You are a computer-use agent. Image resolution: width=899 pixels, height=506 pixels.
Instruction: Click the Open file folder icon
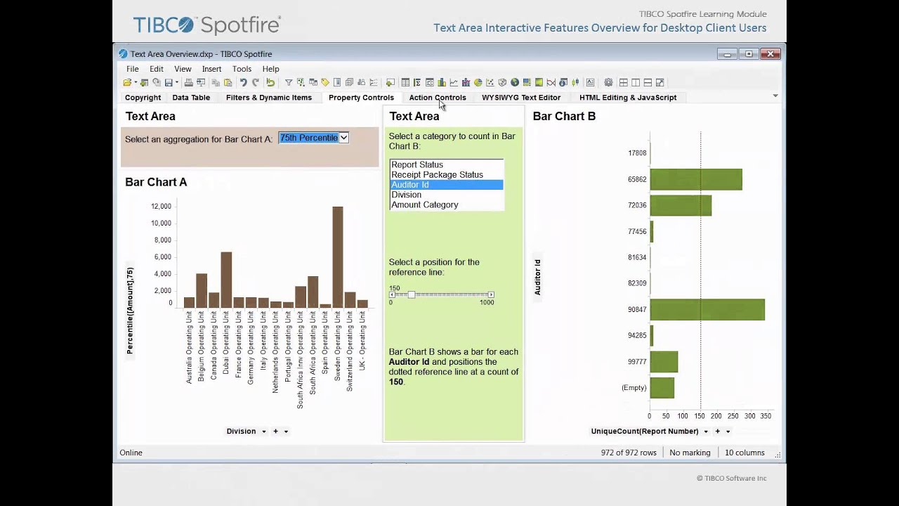point(127,82)
